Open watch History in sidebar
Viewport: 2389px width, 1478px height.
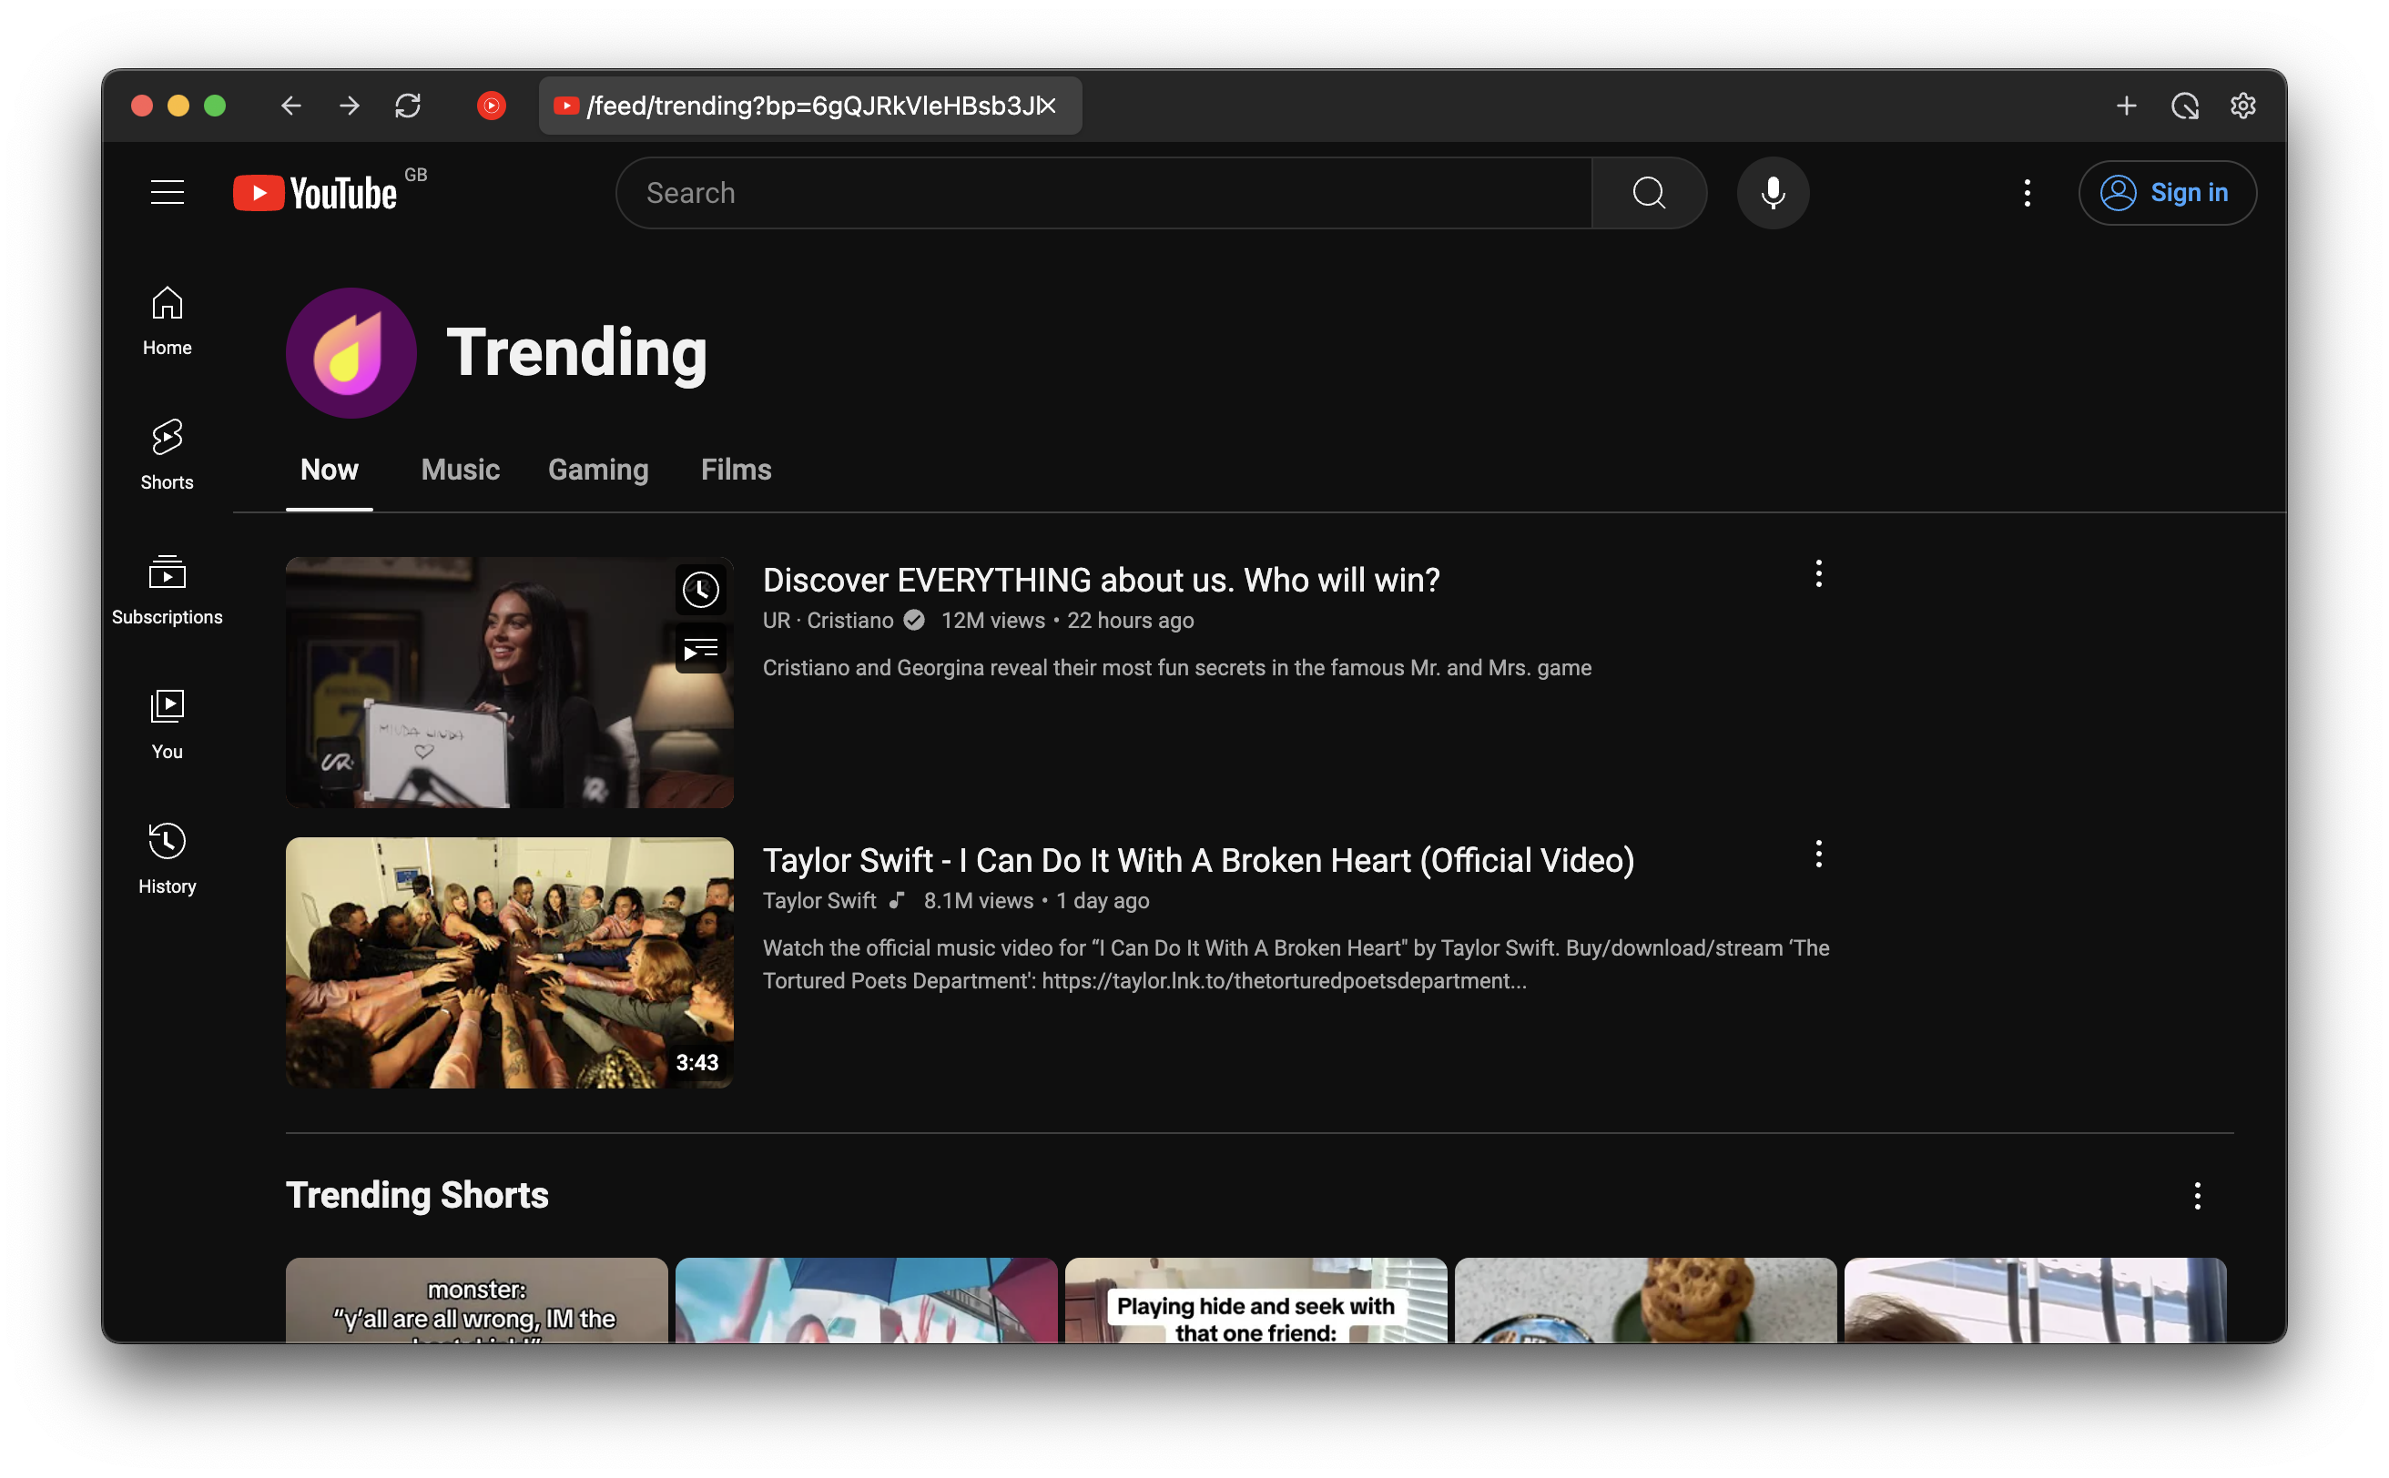tap(168, 857)
